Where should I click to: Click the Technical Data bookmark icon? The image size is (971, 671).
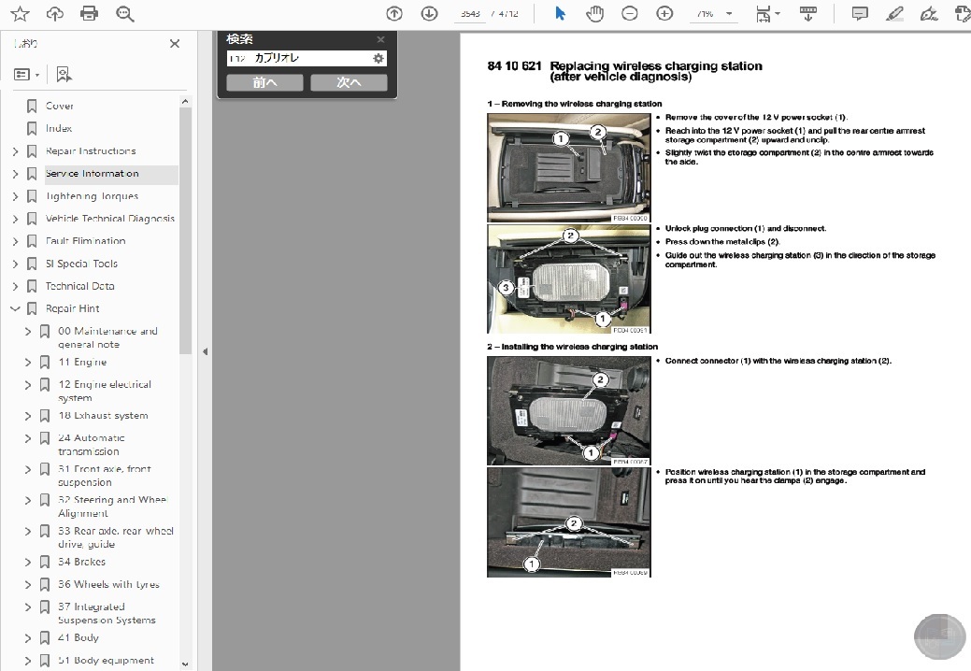point(32,286)
